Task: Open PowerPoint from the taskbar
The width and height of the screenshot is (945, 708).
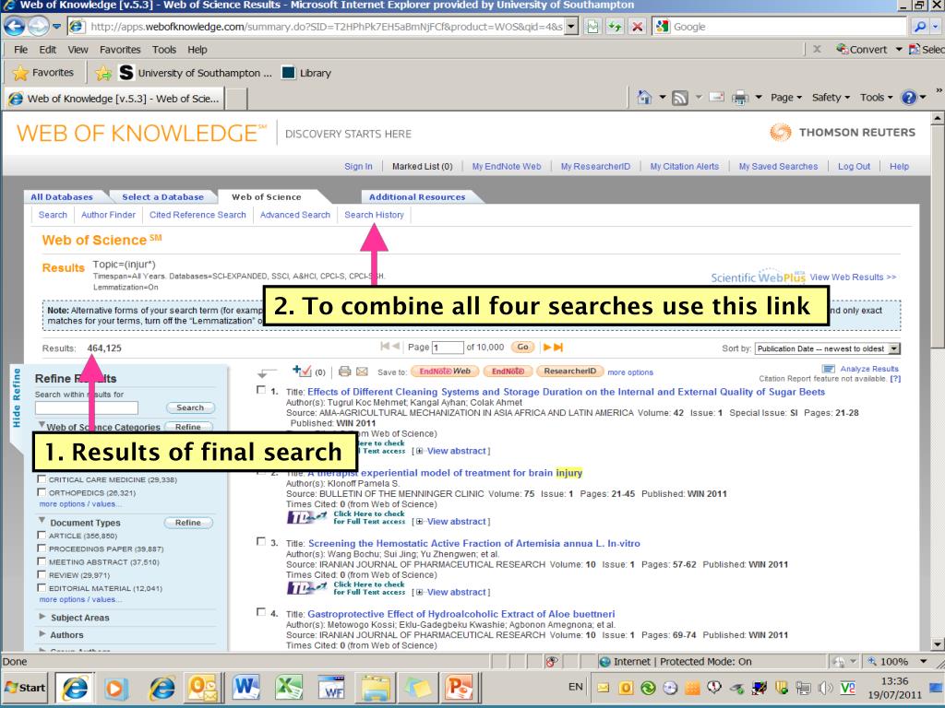Action: click(460, 688)
